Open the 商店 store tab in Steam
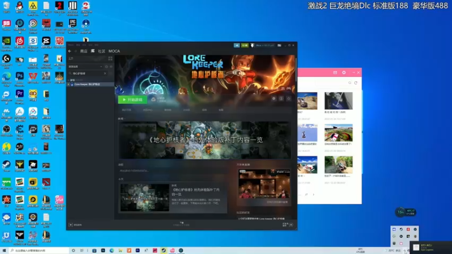 [x=84, y=51]
